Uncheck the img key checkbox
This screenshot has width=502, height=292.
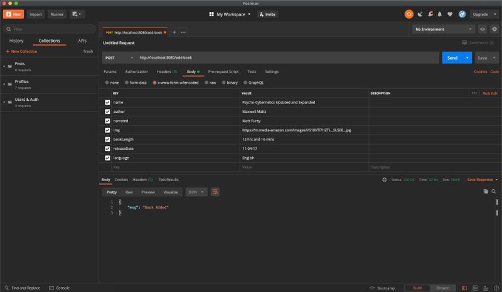107,130
